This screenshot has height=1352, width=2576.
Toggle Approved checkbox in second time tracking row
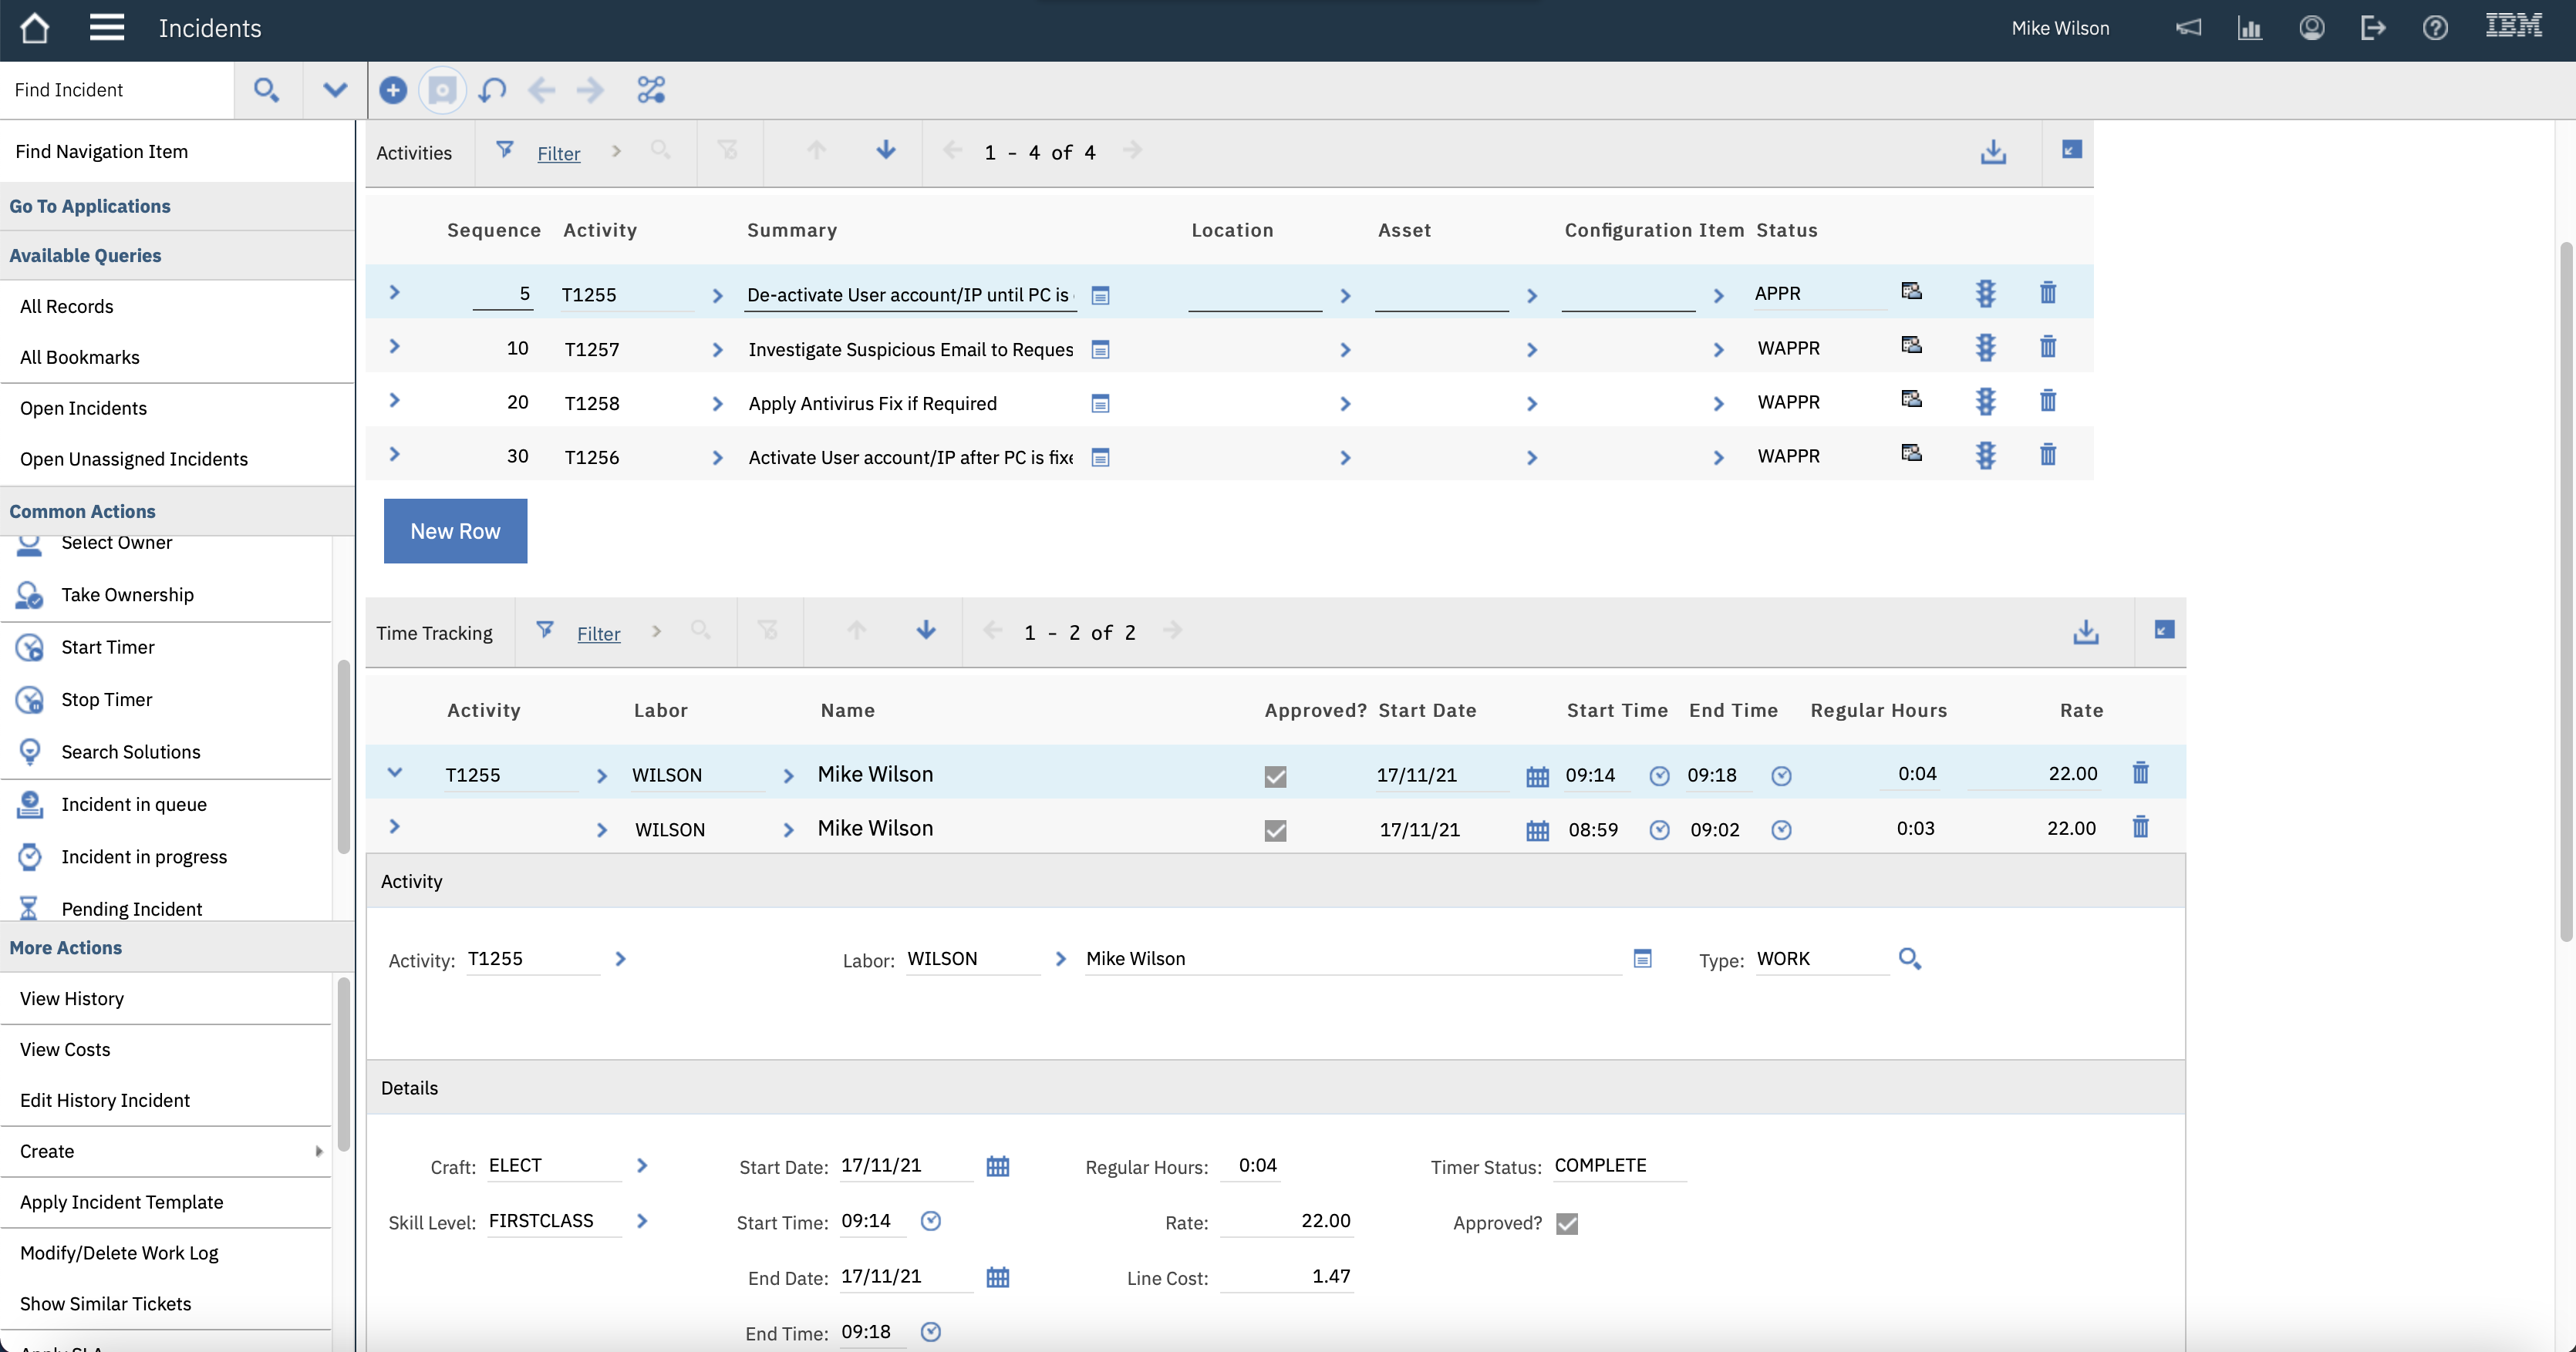click(1275, 830)
